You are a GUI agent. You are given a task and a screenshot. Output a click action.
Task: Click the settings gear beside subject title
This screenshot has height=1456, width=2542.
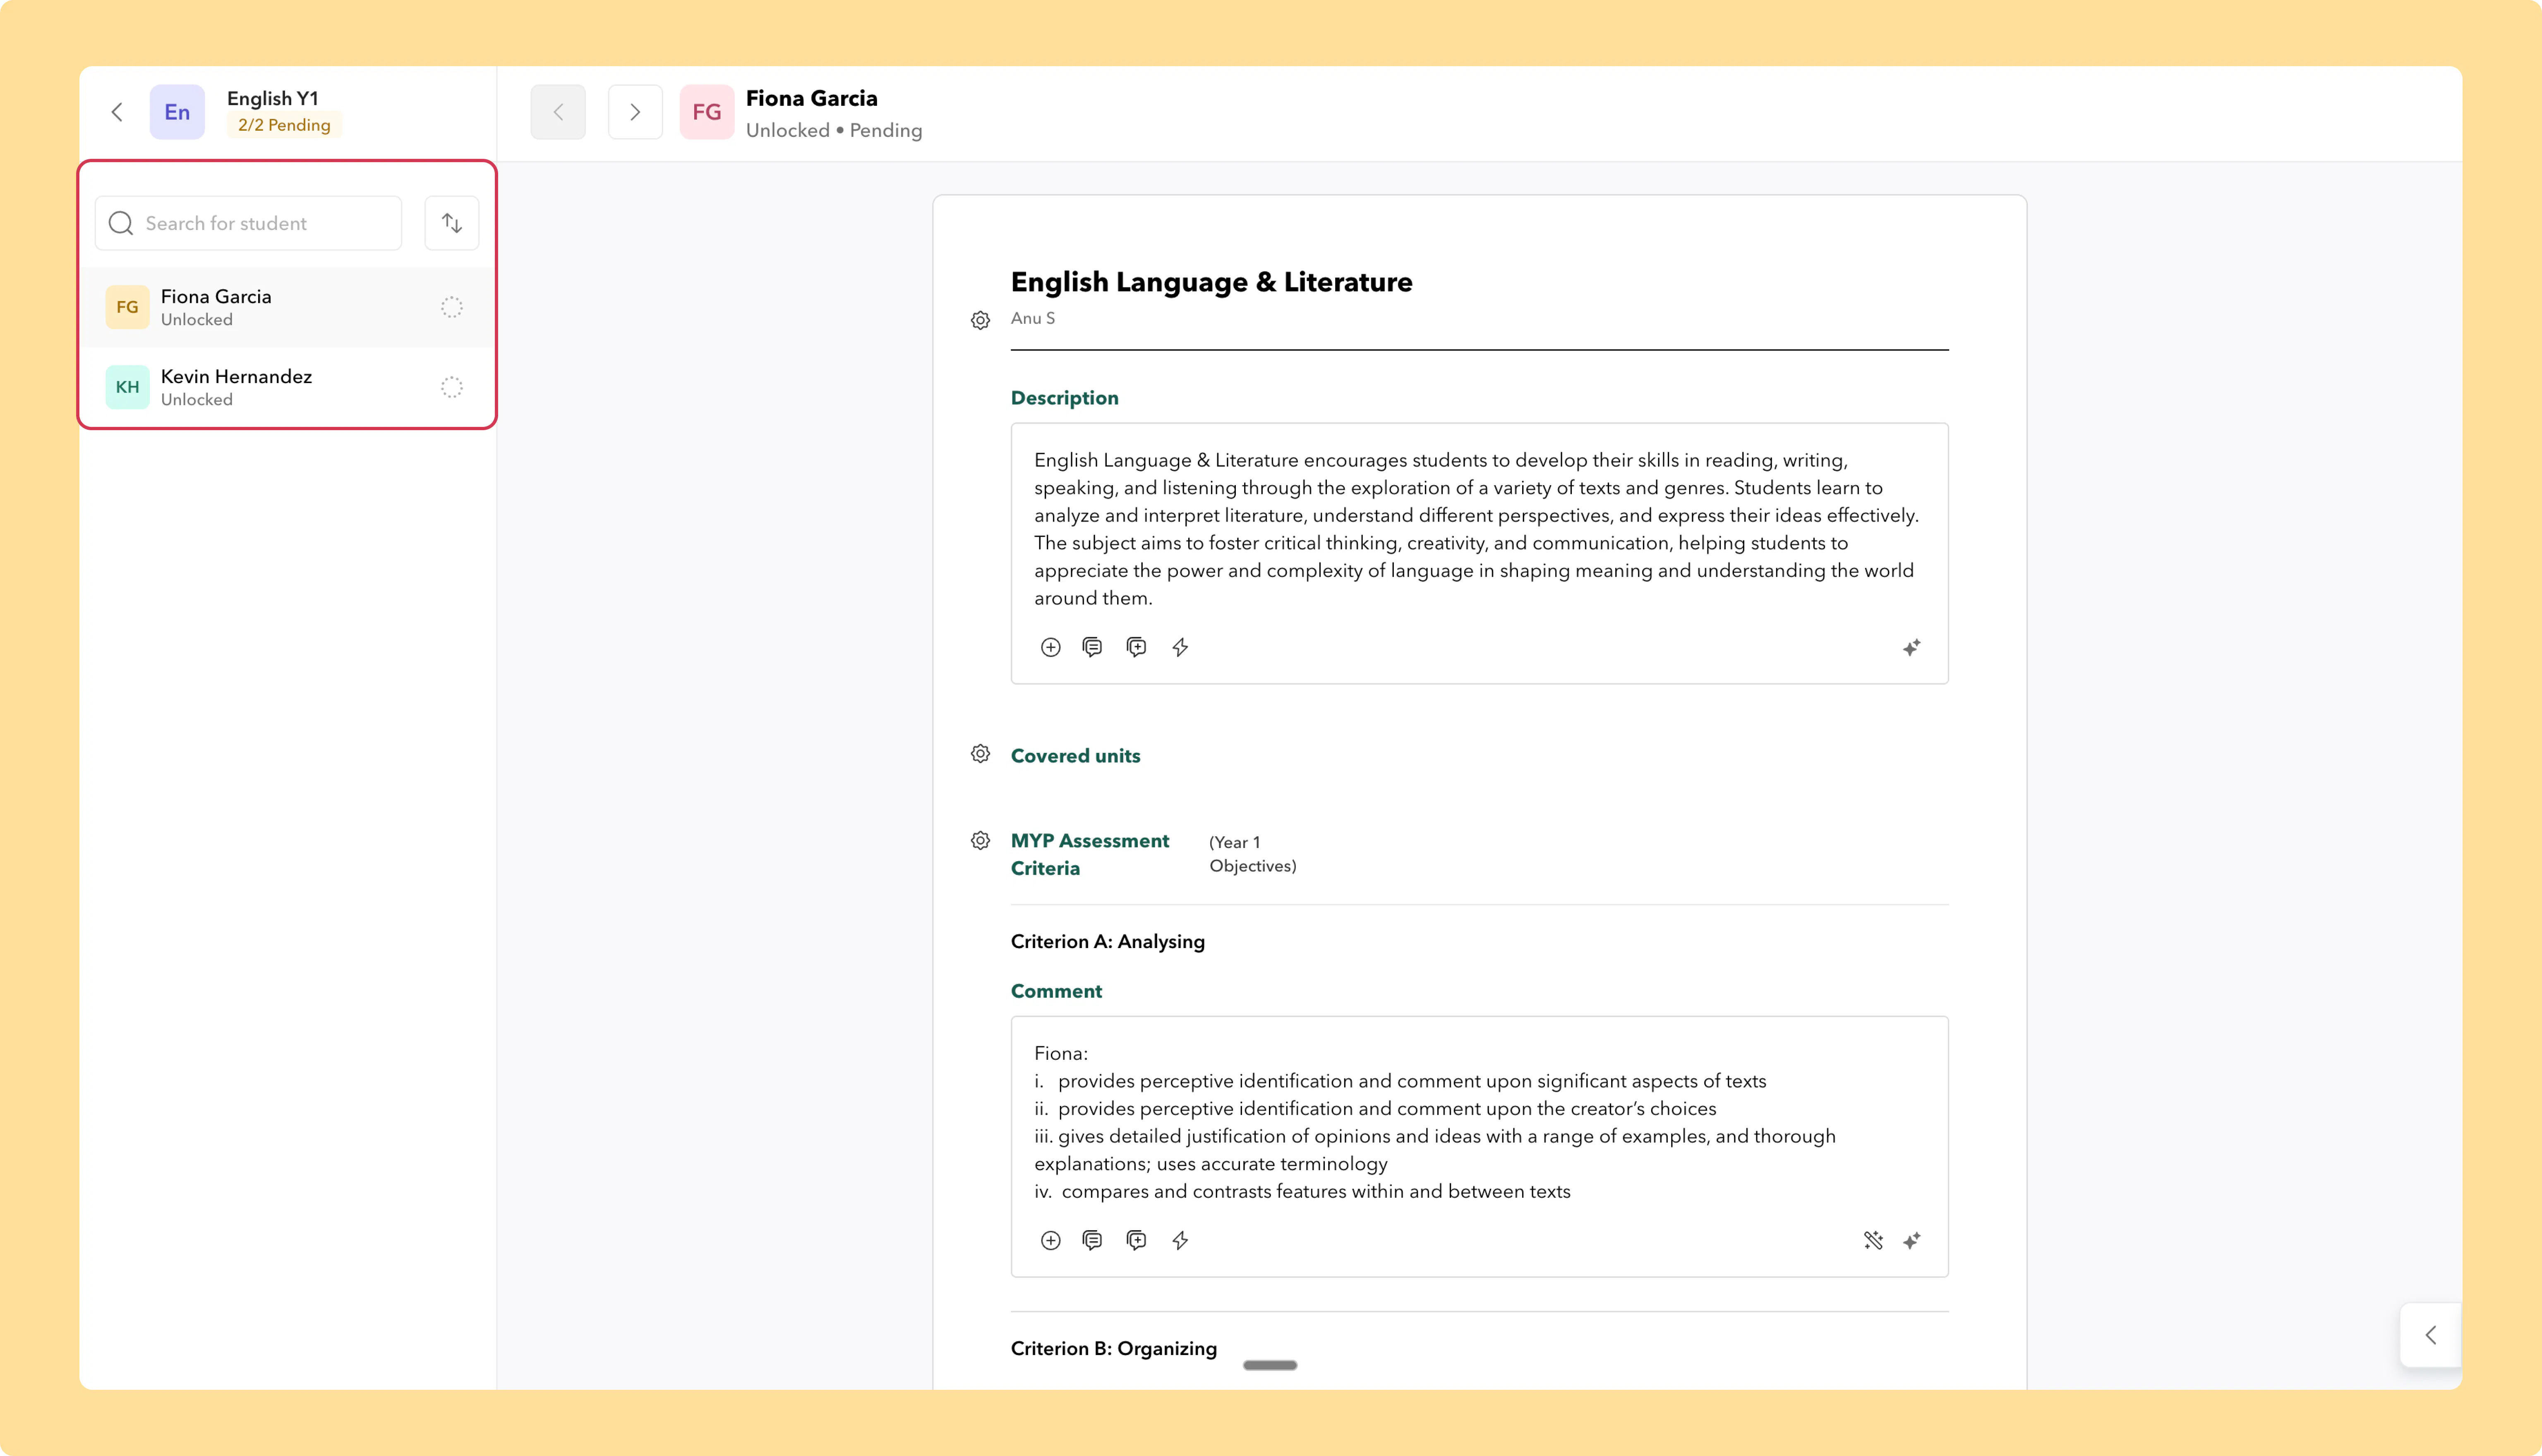(x=980, y=320)
